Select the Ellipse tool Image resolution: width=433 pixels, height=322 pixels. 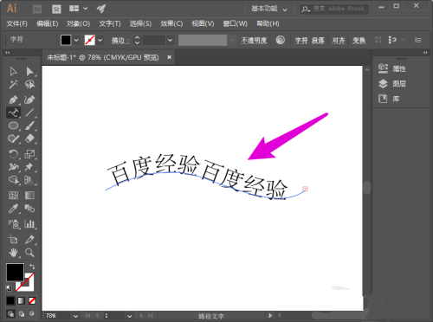coord(13,126)
